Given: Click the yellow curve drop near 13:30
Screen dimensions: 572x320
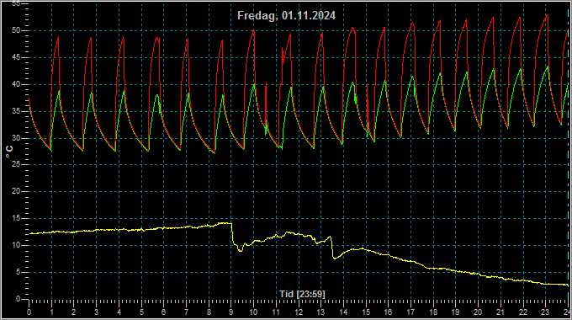Looking at the screenshot, I should [x=332, y=248].
